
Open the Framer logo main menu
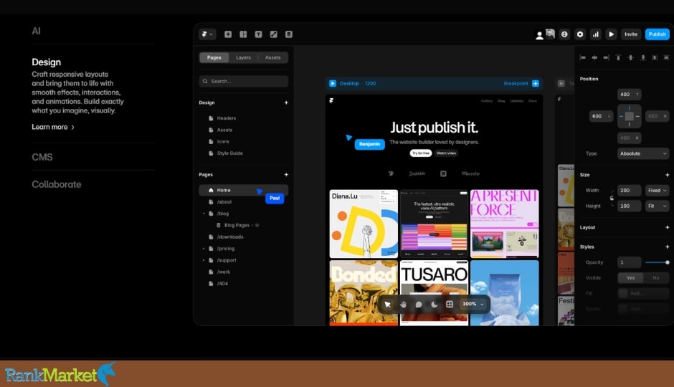[207, 34]
